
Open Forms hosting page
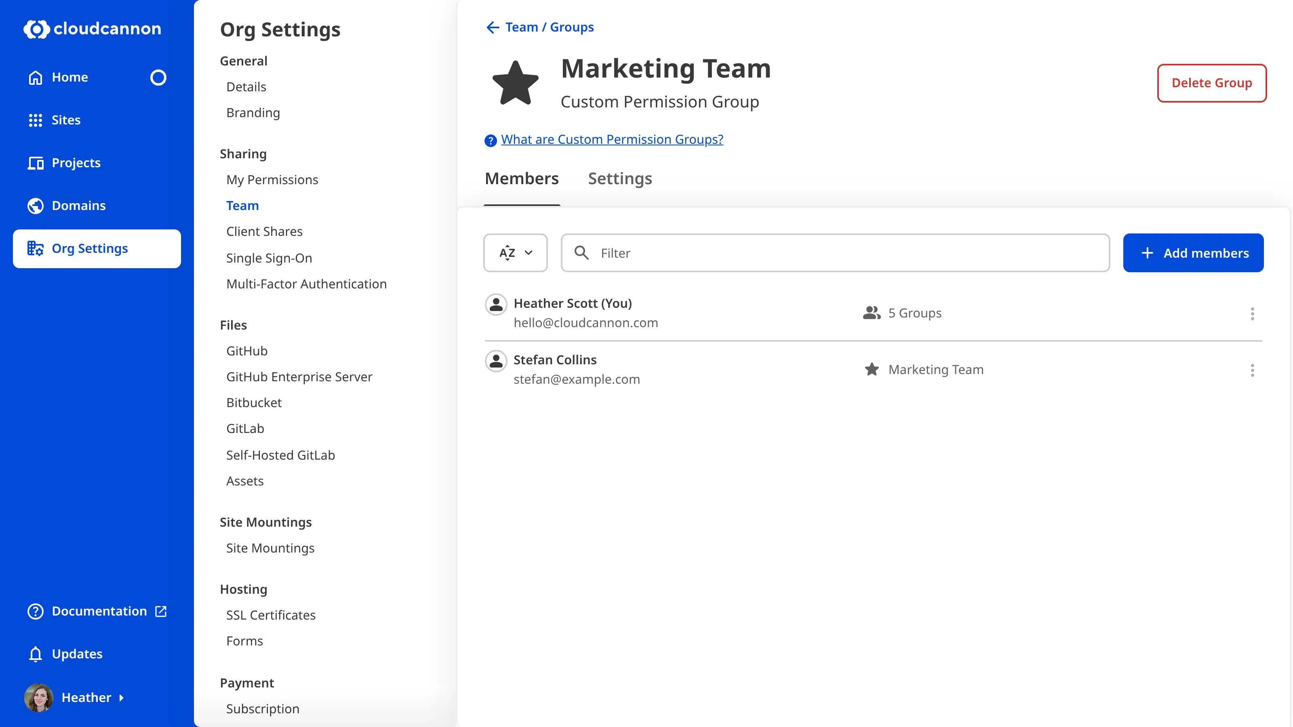point(244,641)
